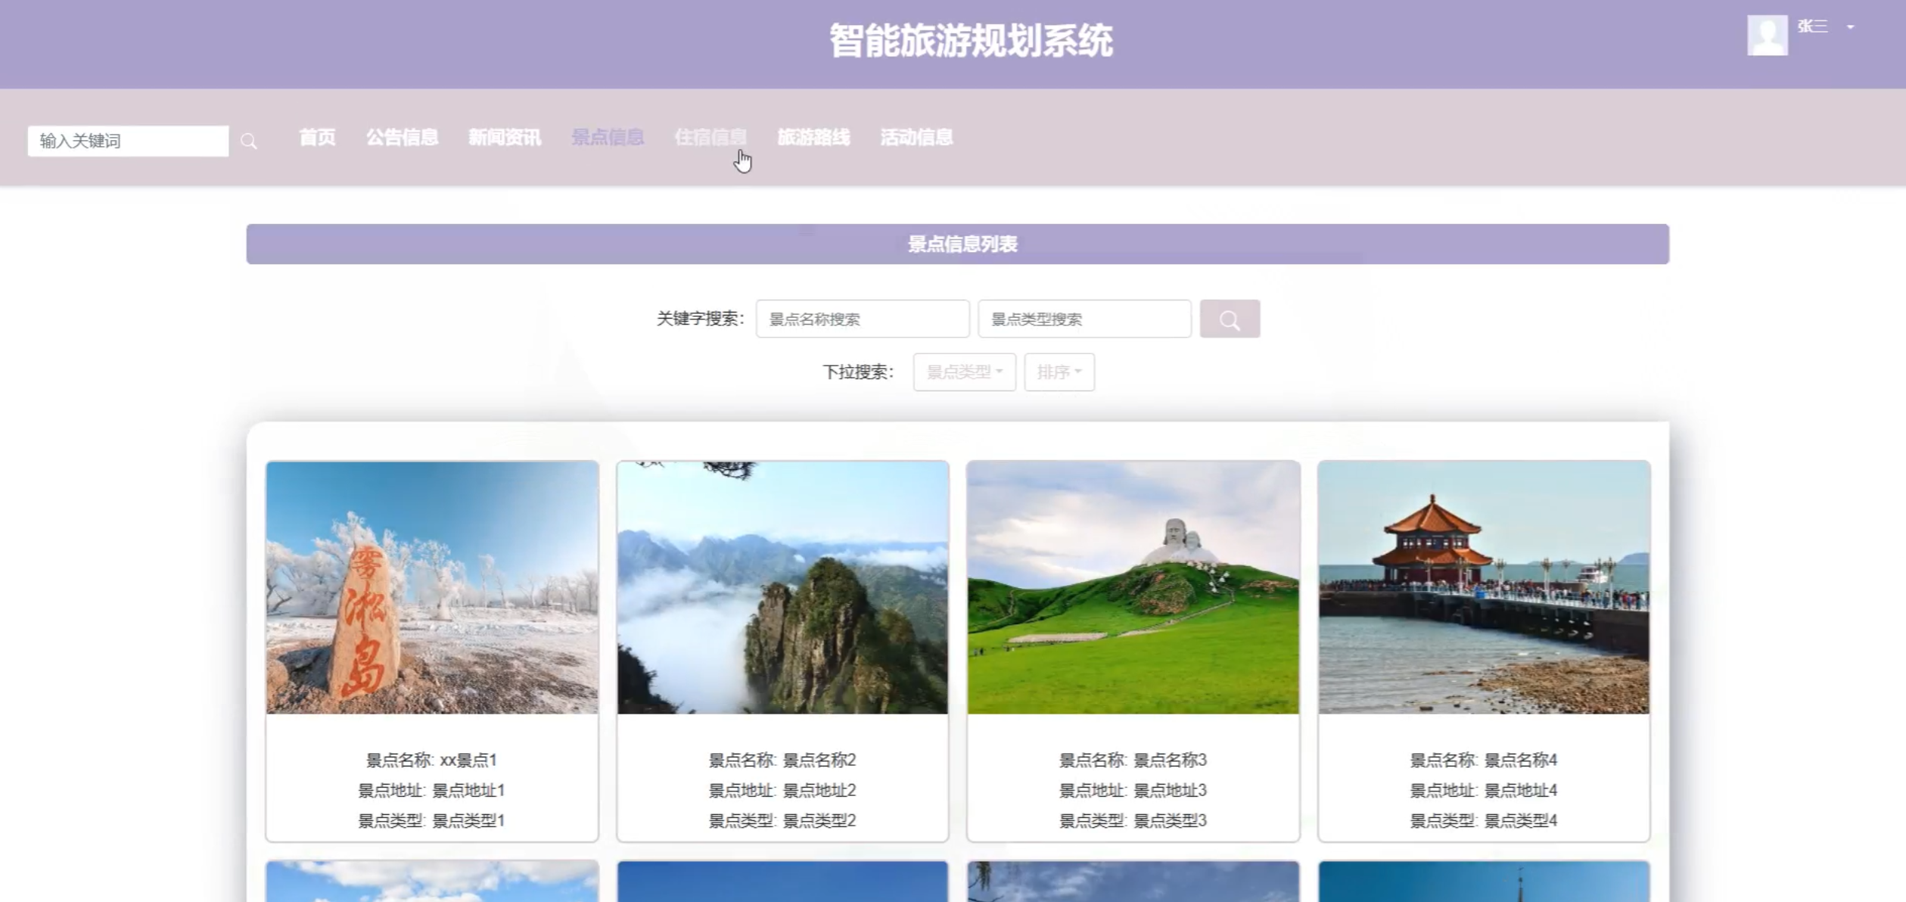Open the 活动信息 menu item

(916, 138)
